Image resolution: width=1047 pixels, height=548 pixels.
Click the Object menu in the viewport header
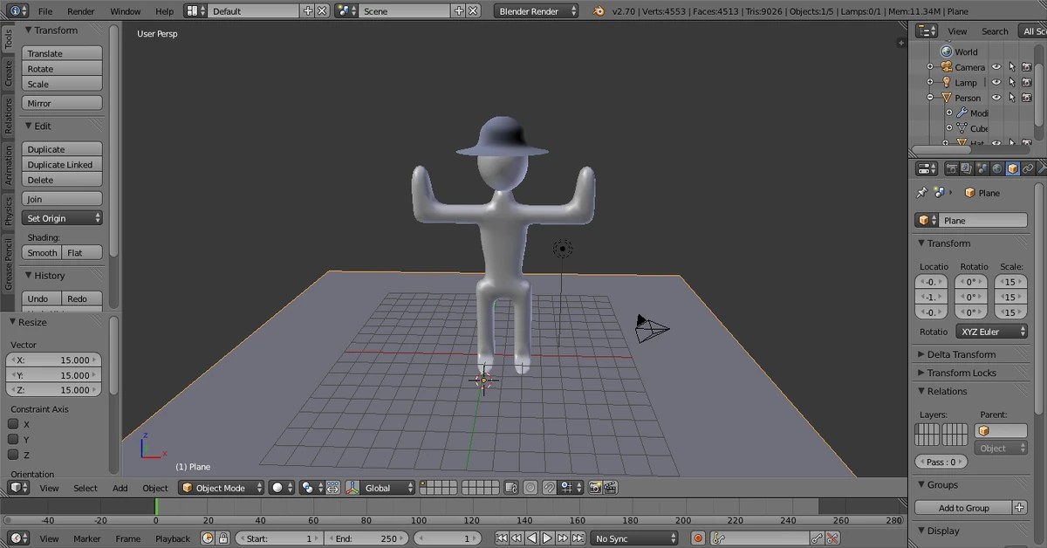pos(154,488)
